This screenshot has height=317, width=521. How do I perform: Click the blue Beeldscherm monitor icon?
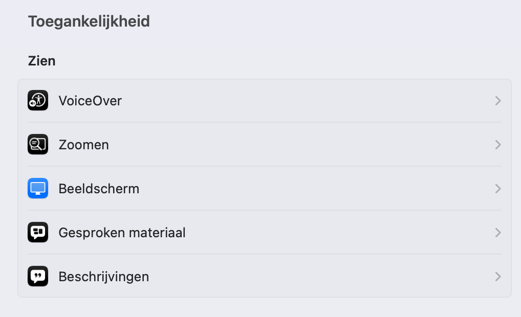click(38, 188)
